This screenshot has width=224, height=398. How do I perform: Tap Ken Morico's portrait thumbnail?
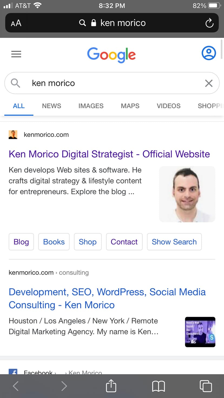tap(187, 194)
